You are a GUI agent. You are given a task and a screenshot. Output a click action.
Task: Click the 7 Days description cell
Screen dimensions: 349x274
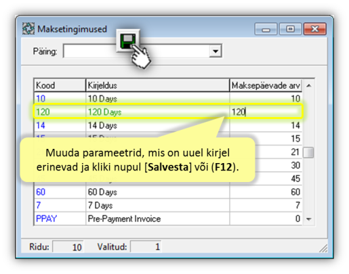click(157, 205)
